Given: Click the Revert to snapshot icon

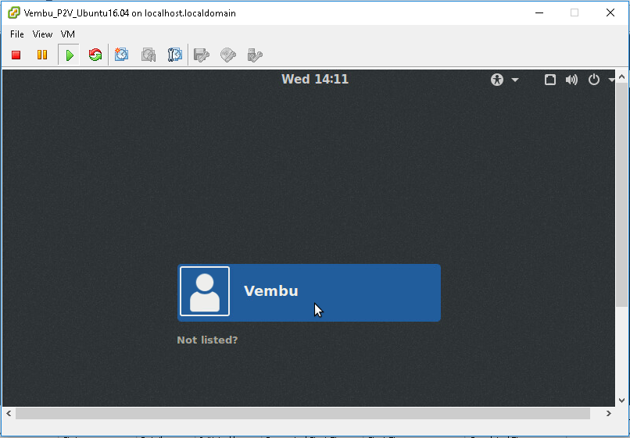Looking at the screenshot, I should (x=149, y=55).
